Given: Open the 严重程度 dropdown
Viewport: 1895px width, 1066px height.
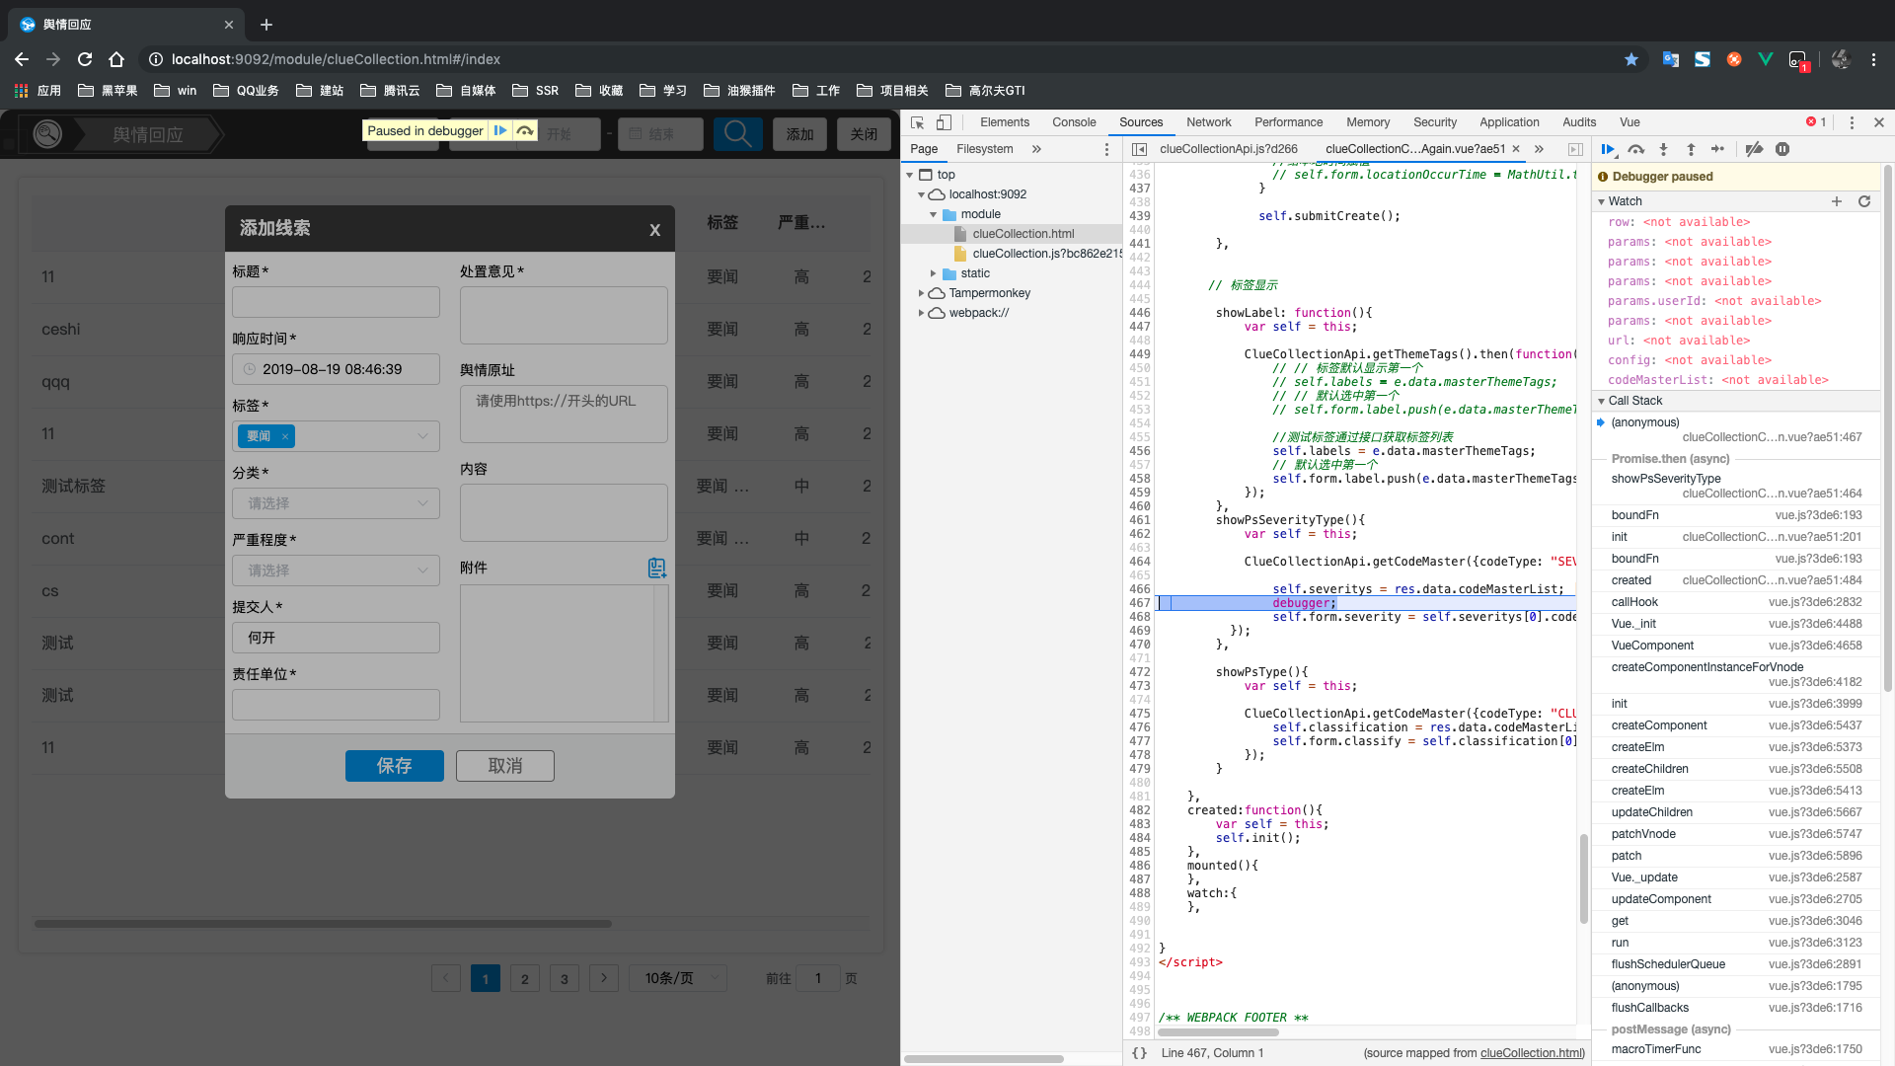Looking at the screenshot, I should (336, 571).
